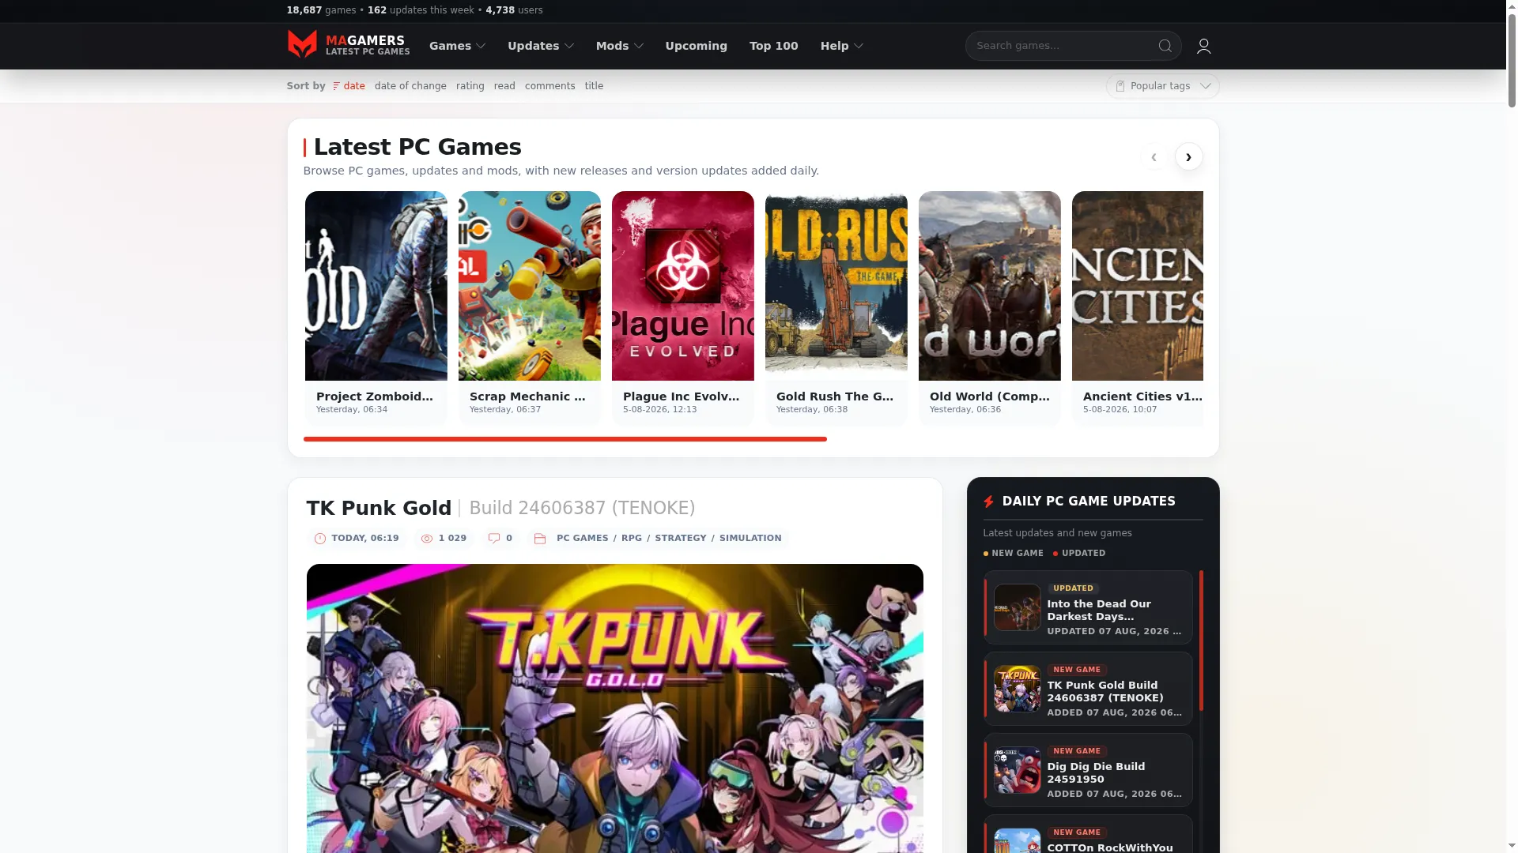Viewport: 1518px width, 853px height.
Task: Open TK Punk Gold Build 24606387 sidebar link
Action: point(1105,692)
